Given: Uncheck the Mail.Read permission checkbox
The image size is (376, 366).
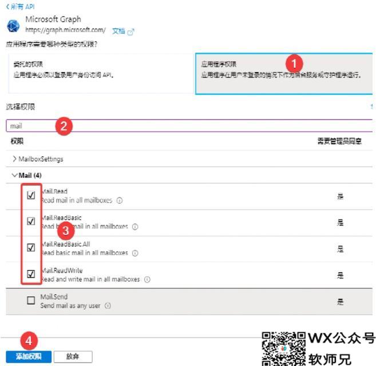Looking at the screenshot, I should 31,195.
